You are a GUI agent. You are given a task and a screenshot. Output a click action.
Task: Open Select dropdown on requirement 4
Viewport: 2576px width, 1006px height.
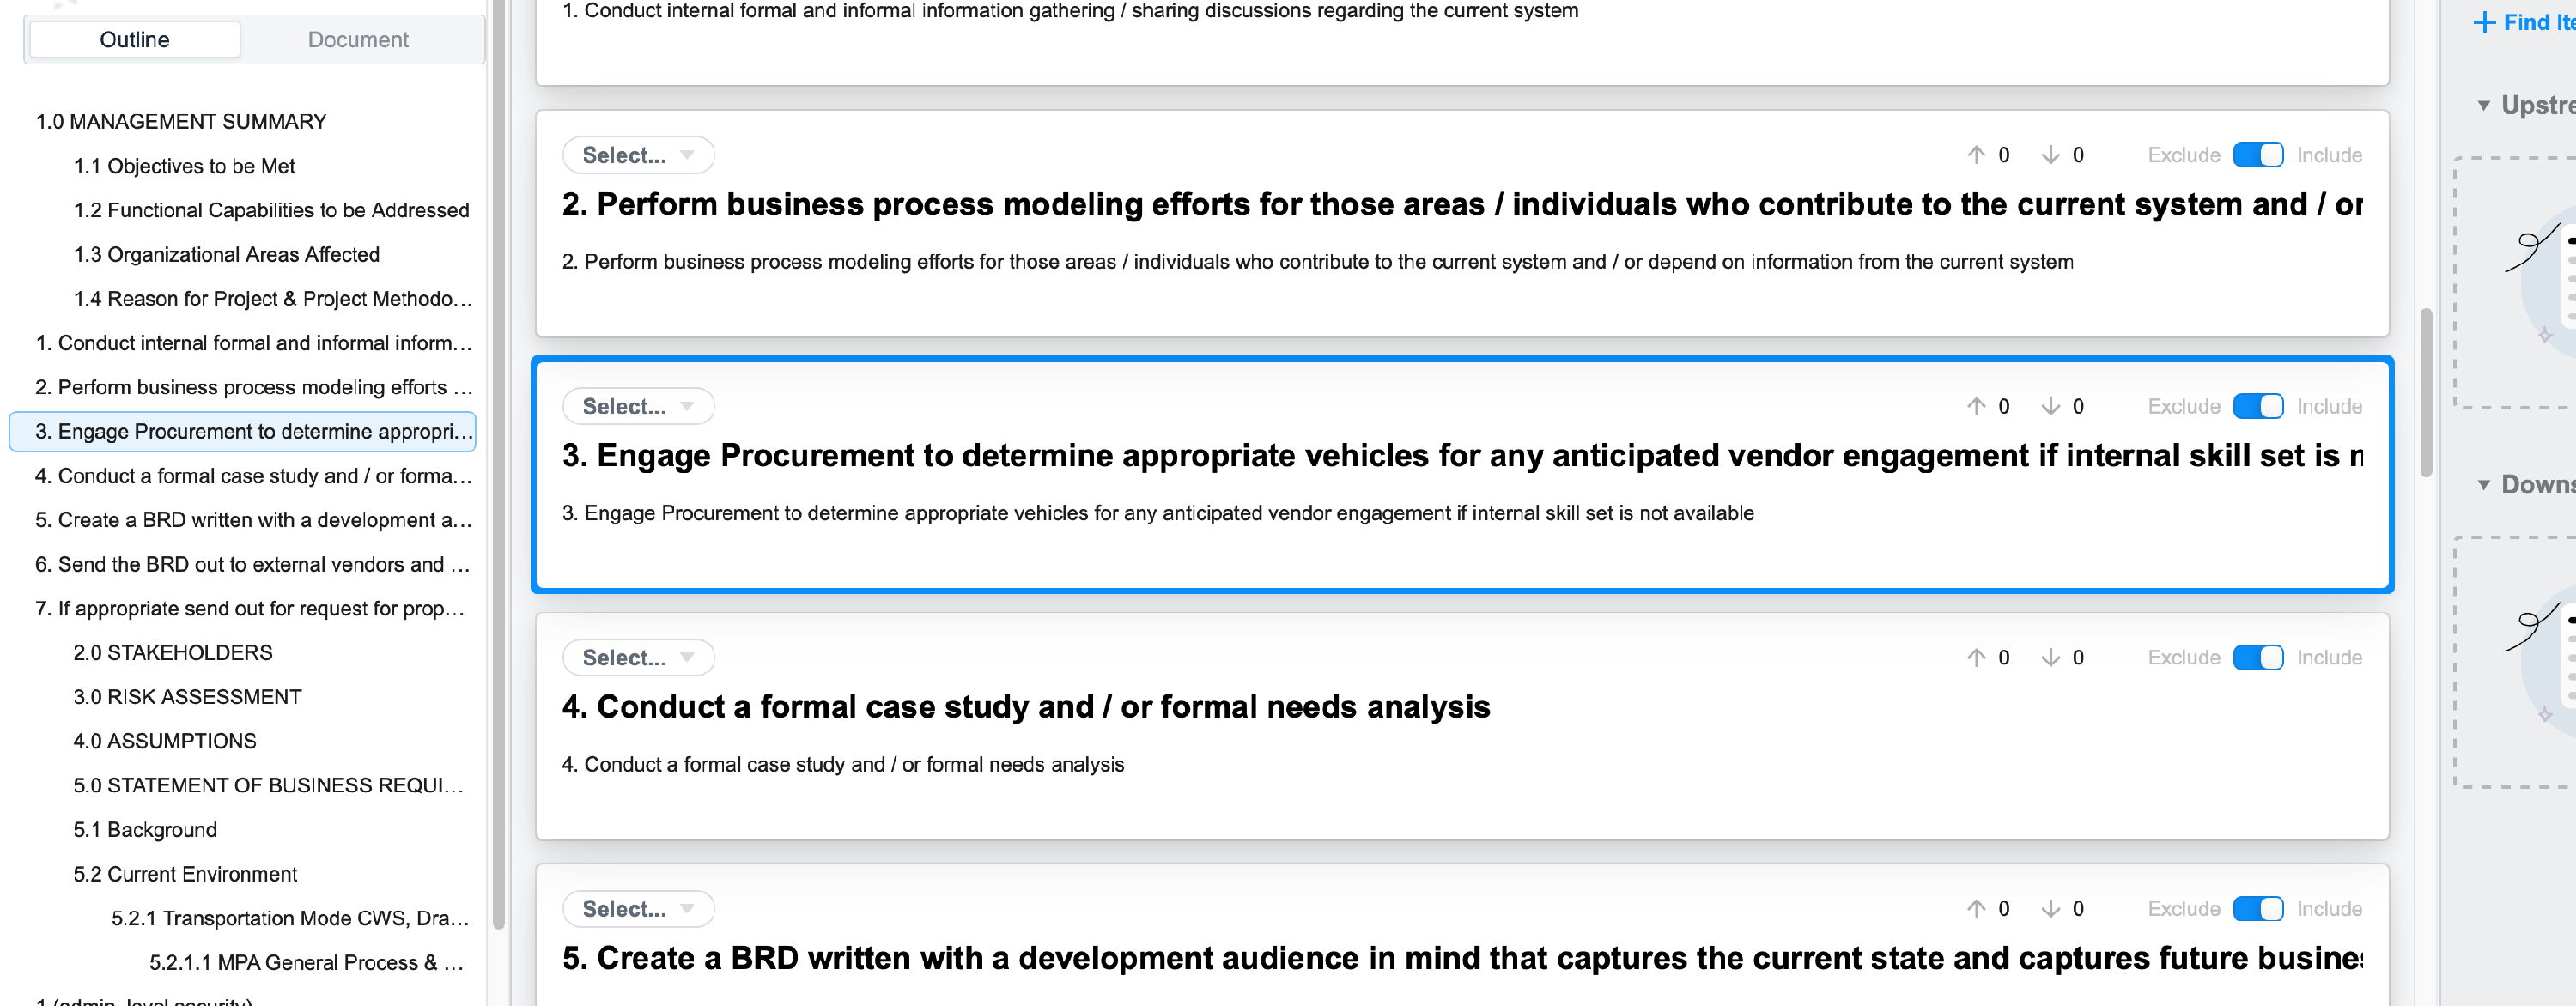click(x=637, y=657)
